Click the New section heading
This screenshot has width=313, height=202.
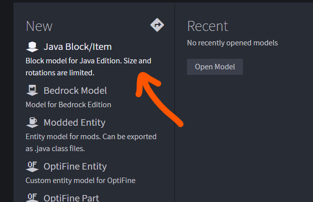[39, 26]
